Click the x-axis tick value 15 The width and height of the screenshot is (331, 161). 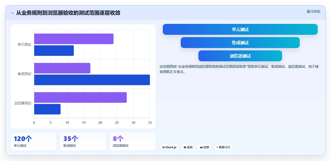pos(84,123)
